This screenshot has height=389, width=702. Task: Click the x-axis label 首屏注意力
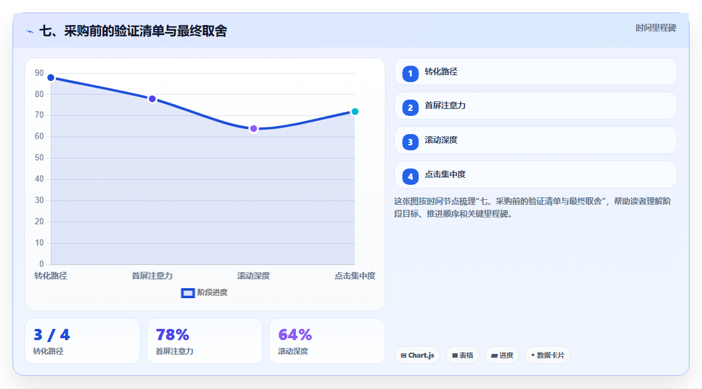pyautogui.click(x=152, y=276)
